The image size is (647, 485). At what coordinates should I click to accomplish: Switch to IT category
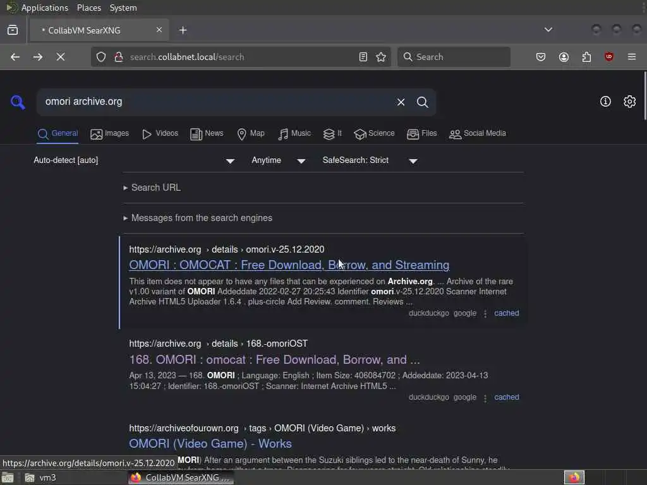(x=332, y=134)
